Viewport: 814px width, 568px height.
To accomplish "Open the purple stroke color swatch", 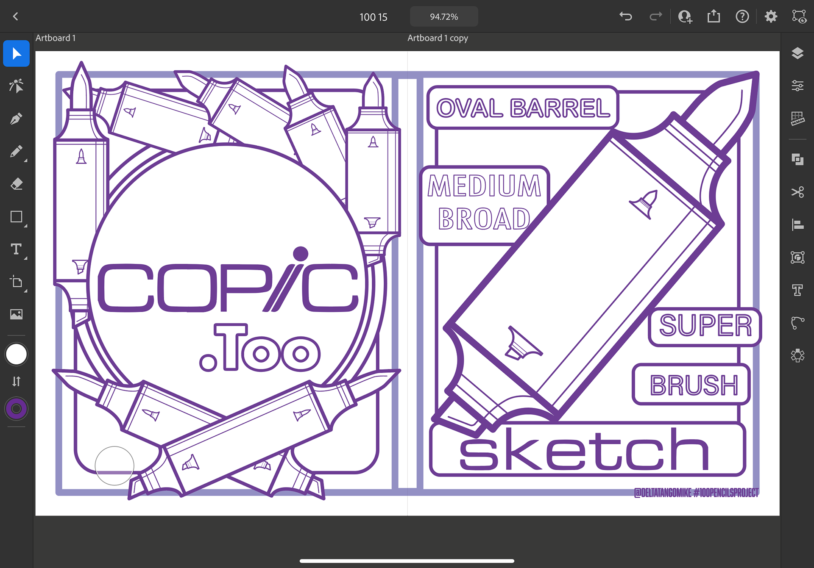I will point(16,409).
